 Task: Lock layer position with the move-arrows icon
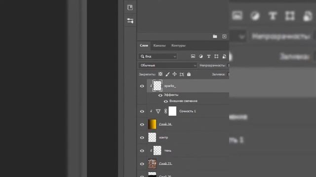(x=174, y=74)
